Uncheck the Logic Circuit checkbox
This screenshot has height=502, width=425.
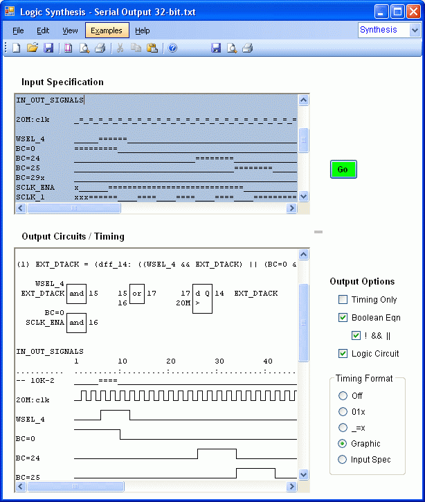tap(343, 353)
